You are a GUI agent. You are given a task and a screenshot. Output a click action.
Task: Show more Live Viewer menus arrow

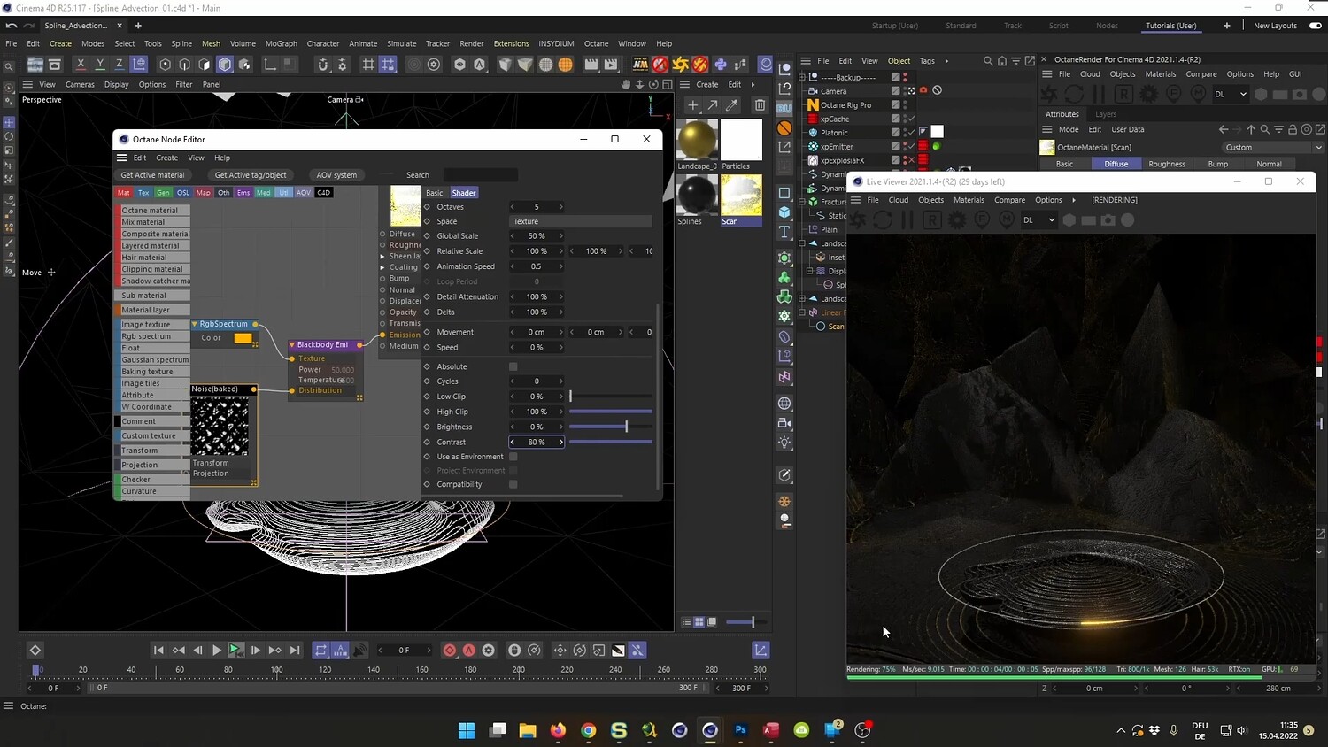tap(1074, 200)
